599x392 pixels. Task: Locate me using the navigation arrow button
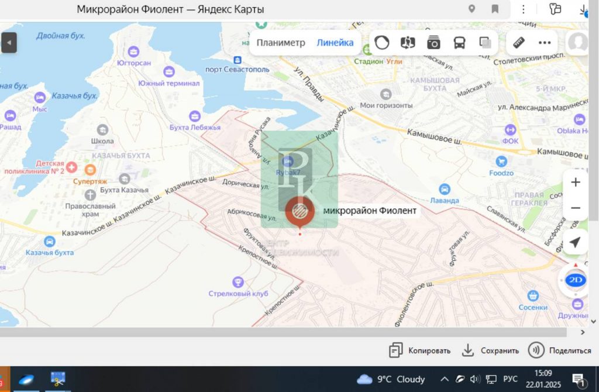[x=575, y=242]
